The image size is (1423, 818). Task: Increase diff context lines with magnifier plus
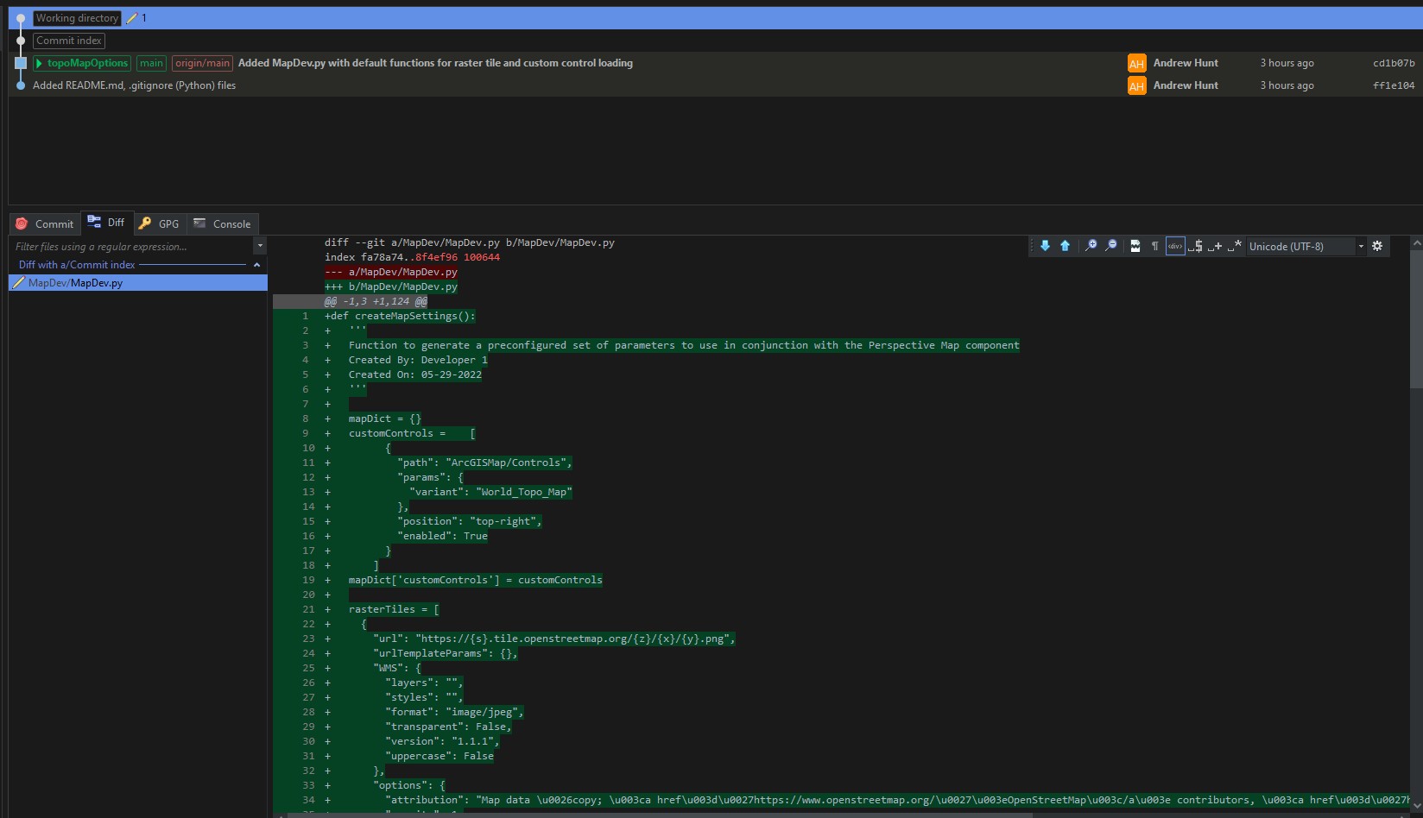(x=1091, y=246)
